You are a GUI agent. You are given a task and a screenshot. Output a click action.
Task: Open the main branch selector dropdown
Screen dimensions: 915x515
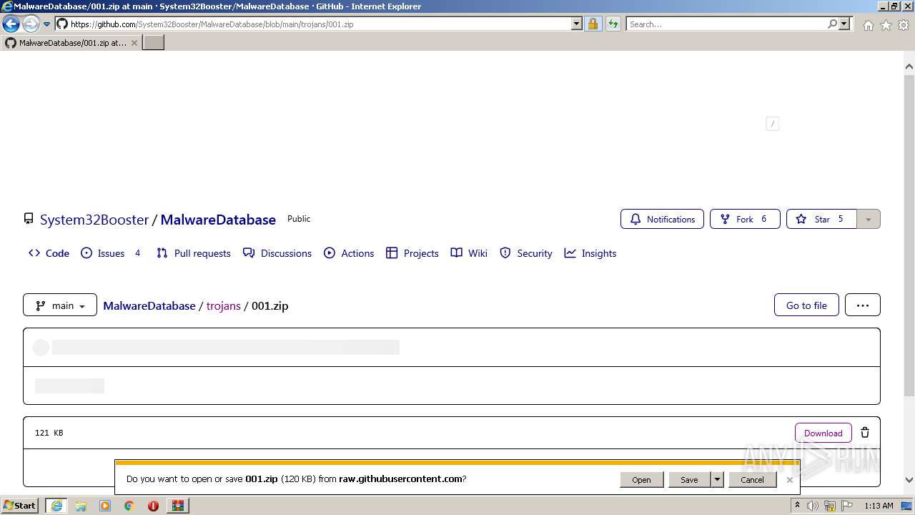[x=60, y=305]
